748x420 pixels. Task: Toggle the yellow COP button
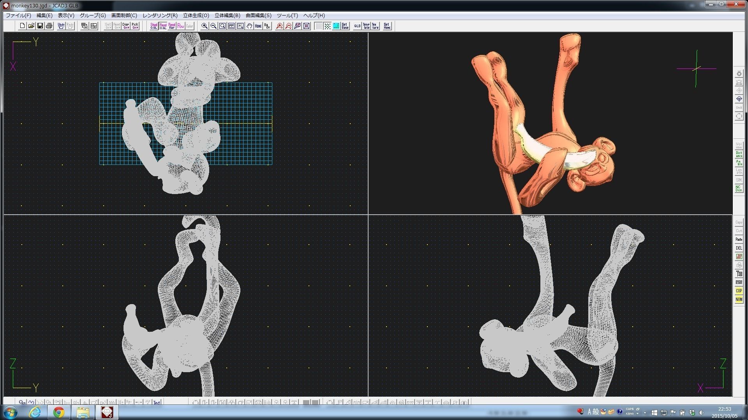739,291
